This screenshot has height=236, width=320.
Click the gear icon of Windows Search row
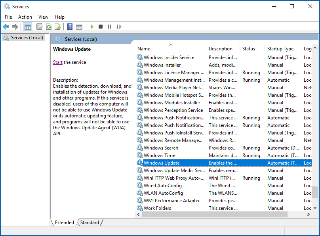pos(139,148)
